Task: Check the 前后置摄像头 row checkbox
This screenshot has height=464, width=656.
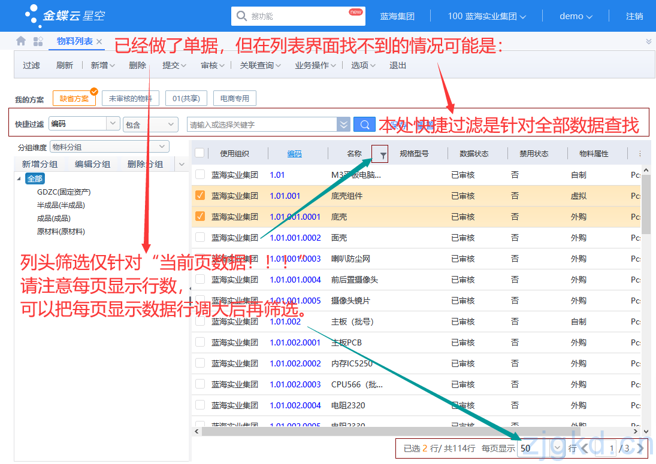Action: [200, 279]
